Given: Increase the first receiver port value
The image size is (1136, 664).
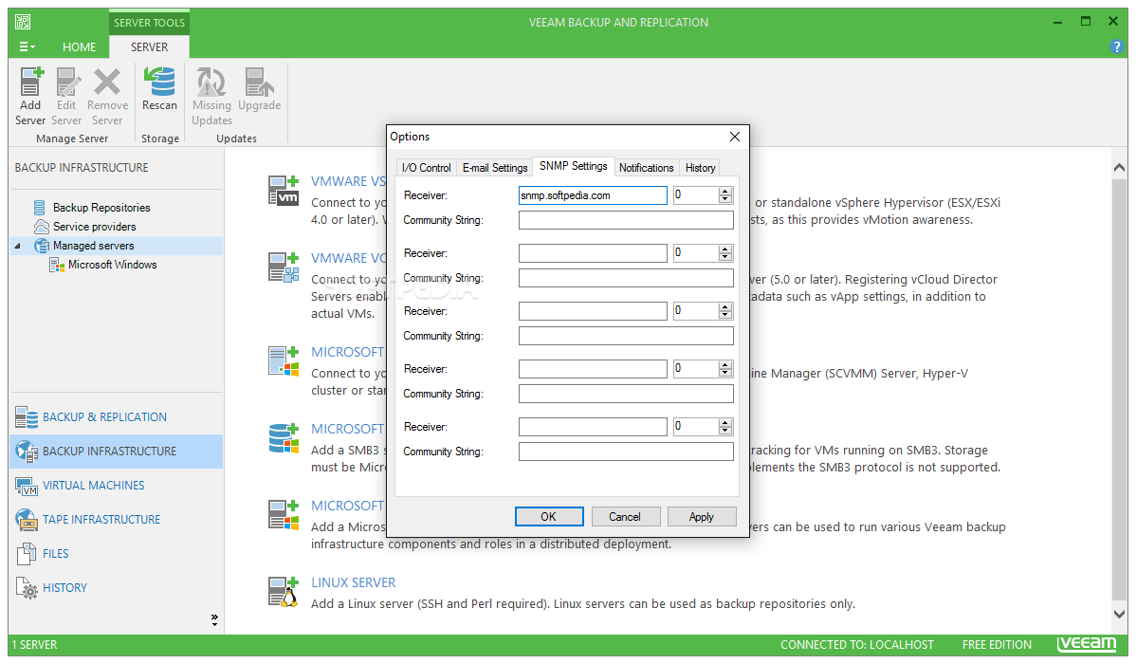Looking at the screenshot, I should [725, 192].
